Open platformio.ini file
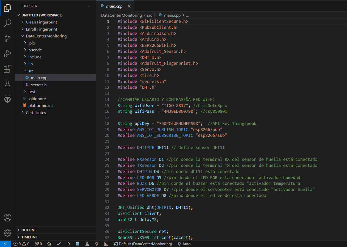The width and height of the screenshot is (347, 247). 55,106
